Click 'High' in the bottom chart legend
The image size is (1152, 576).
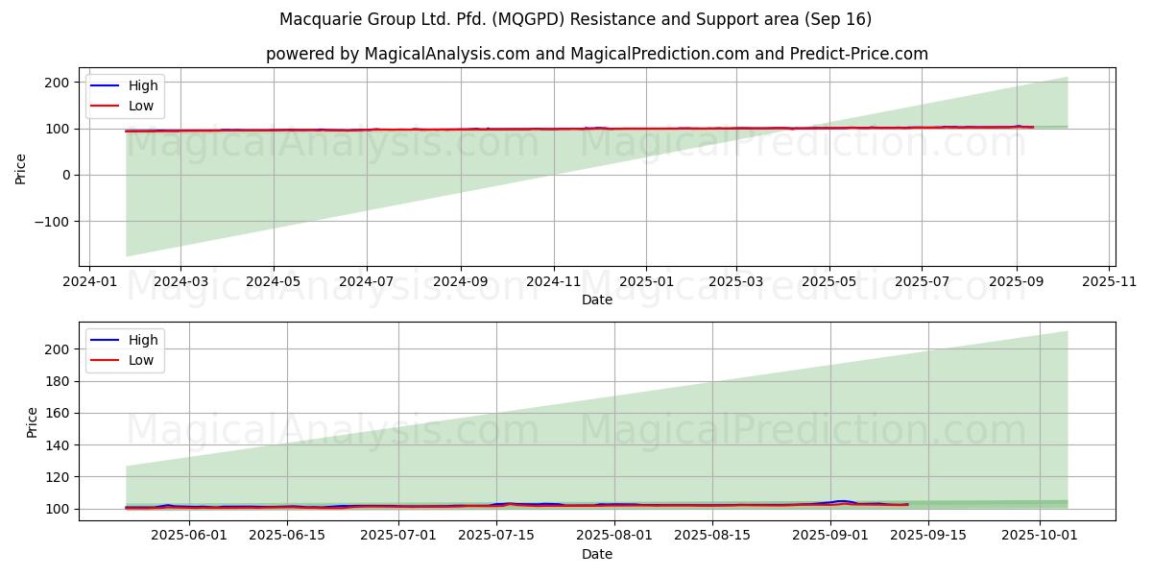143,339
